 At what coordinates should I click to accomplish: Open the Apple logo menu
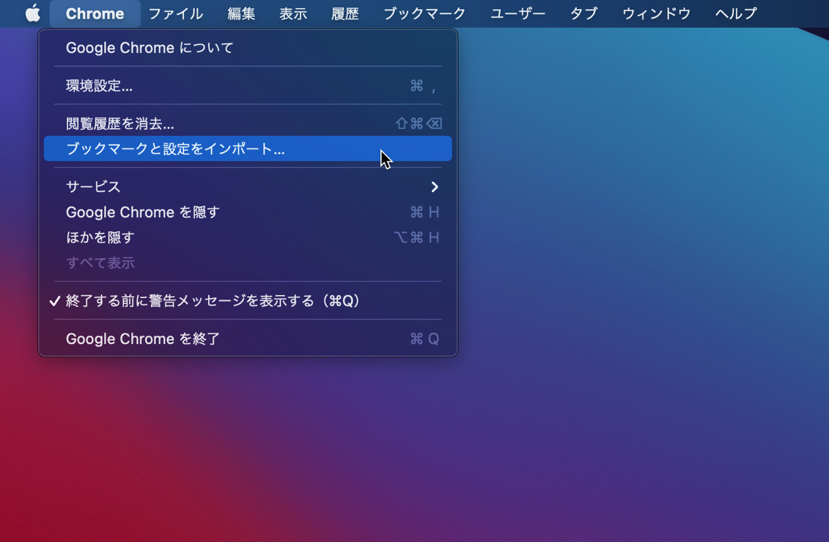tap(32, 14)
